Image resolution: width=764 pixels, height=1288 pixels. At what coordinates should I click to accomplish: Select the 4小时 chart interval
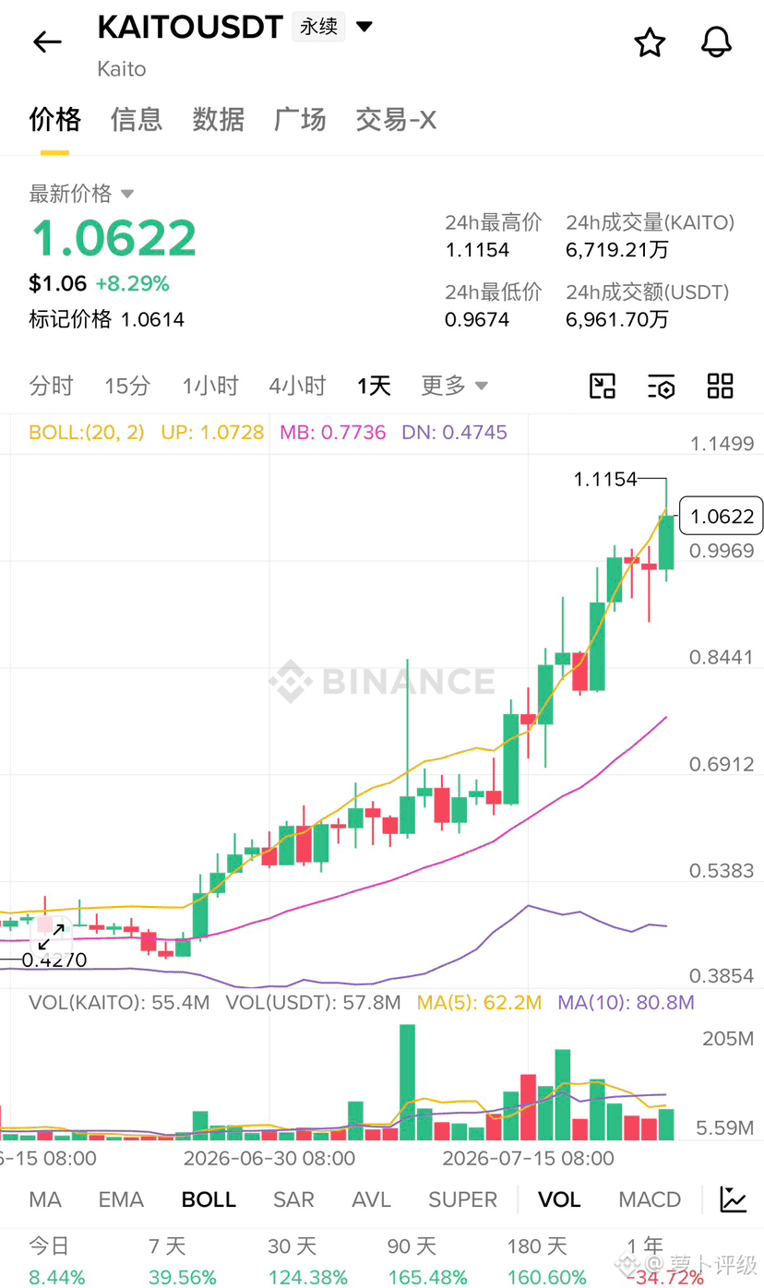297,386
